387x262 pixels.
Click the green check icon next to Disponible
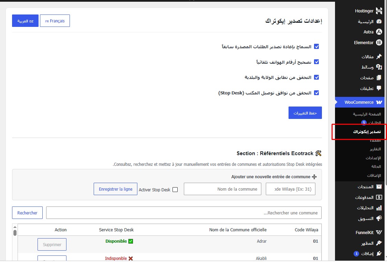pos(131,241)
